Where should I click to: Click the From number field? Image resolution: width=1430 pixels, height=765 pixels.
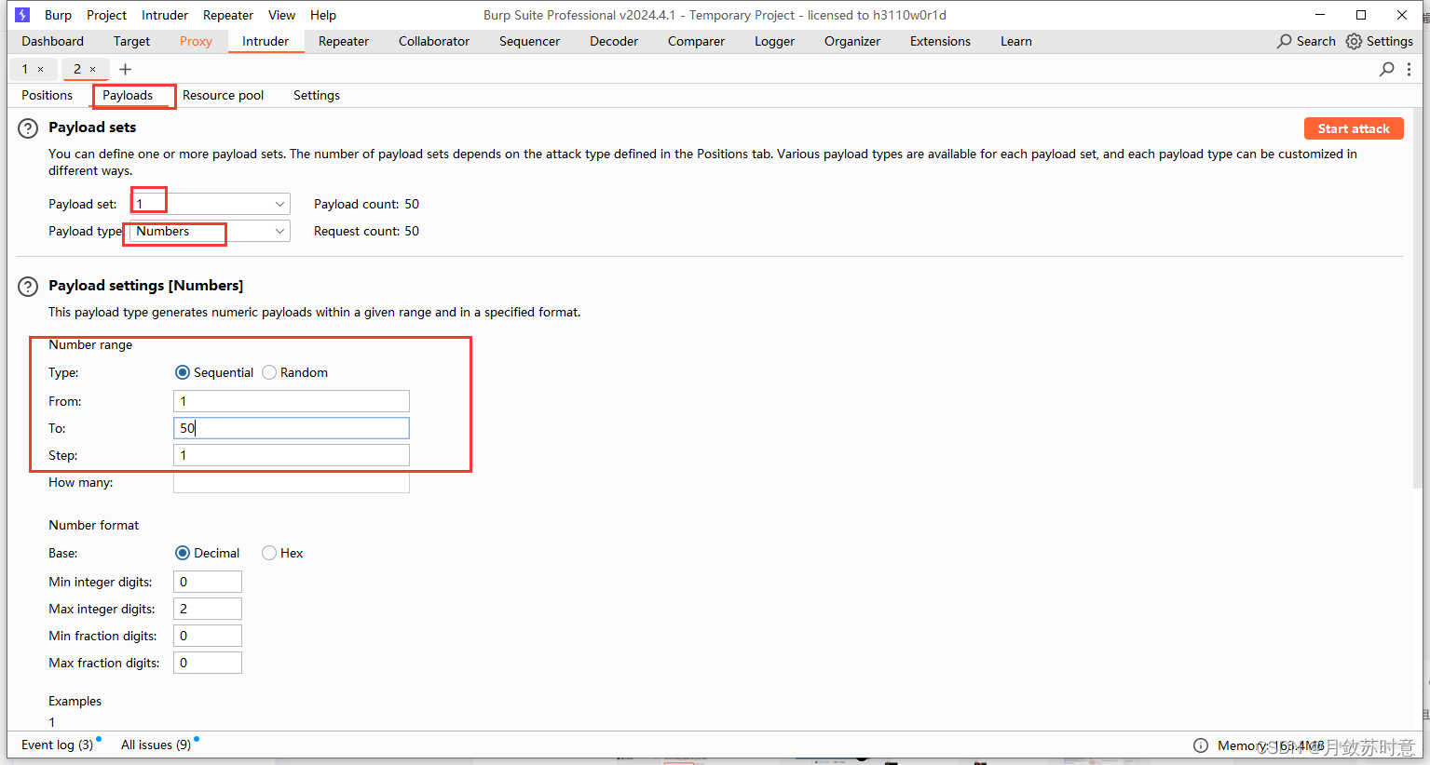click(292, 401)
